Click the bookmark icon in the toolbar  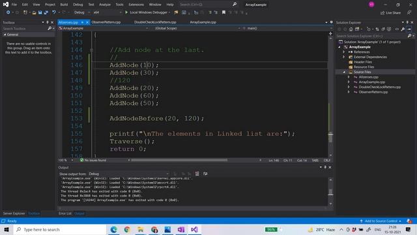[x=223, y=12]
